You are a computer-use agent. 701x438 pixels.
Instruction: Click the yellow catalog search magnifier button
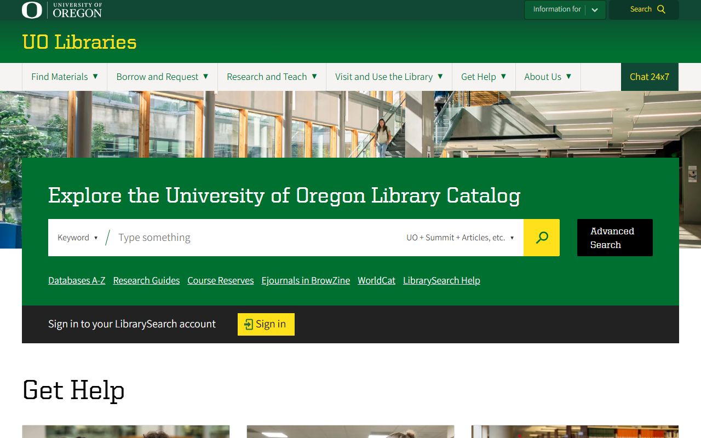pyautogui.click(x=542, y=238)
